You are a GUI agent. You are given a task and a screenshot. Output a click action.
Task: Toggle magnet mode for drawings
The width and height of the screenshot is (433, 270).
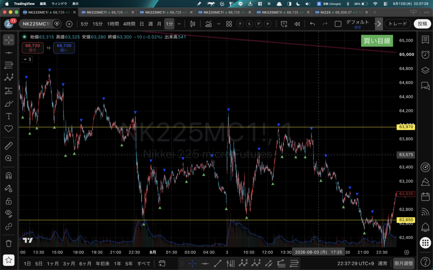[8, 175]
